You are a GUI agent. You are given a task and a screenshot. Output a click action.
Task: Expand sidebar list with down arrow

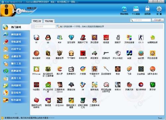(x=16, y=113)
